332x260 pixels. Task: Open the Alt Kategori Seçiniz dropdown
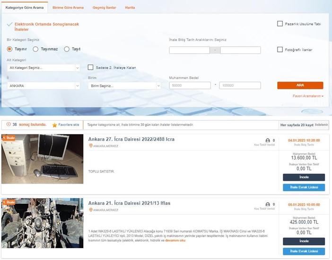click(x=44, y=67)
